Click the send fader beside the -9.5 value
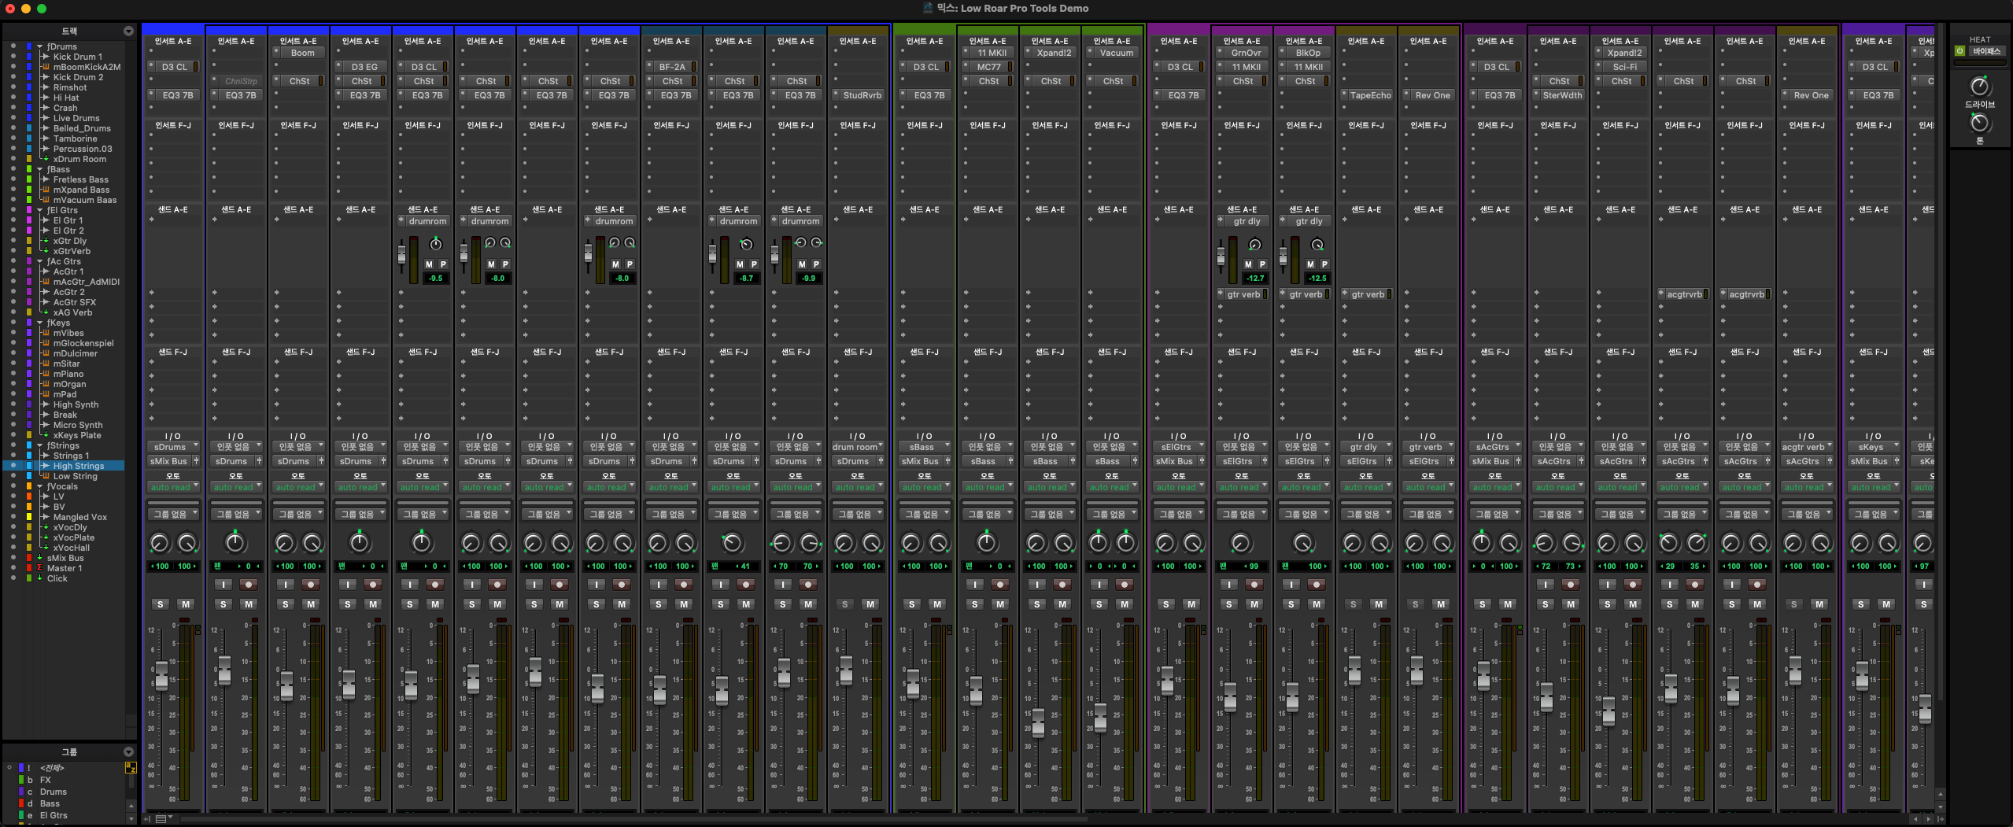This screenshot has height=827, width=2013. pos(402,253)
